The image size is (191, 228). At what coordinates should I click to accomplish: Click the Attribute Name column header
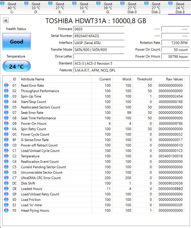coord(55,79)
